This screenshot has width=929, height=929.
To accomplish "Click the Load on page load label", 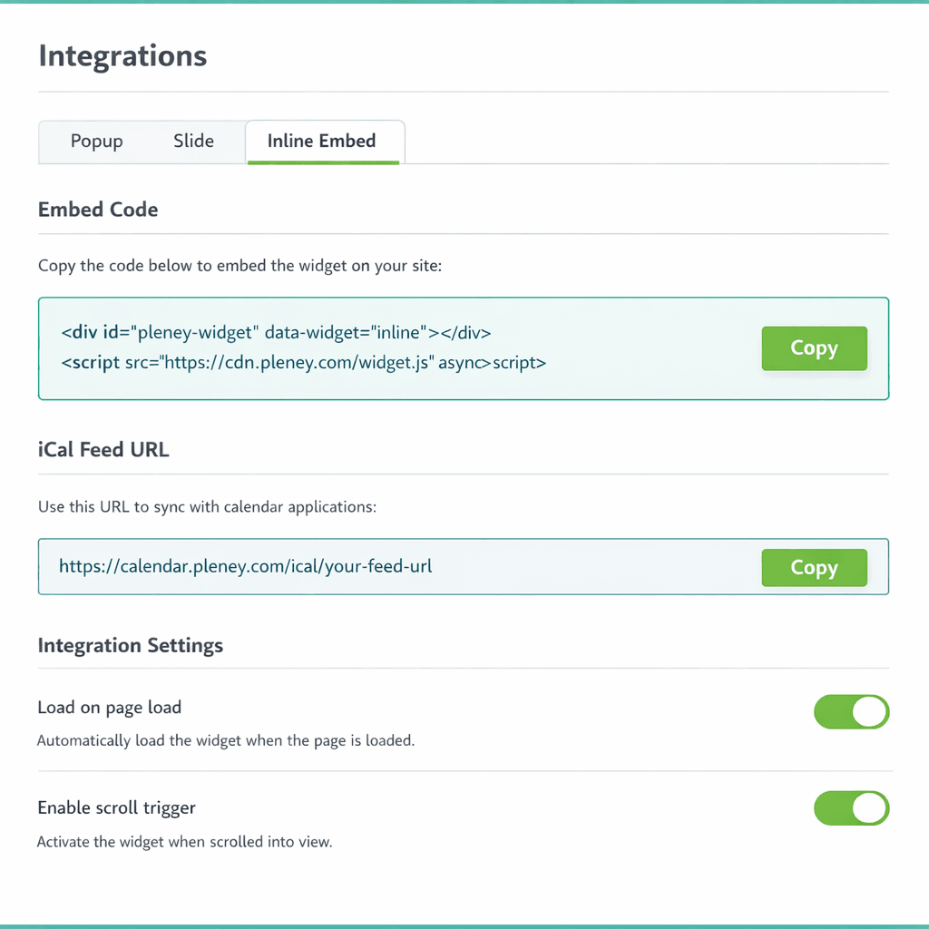I will pyautogui.click(x=110, y=708).
